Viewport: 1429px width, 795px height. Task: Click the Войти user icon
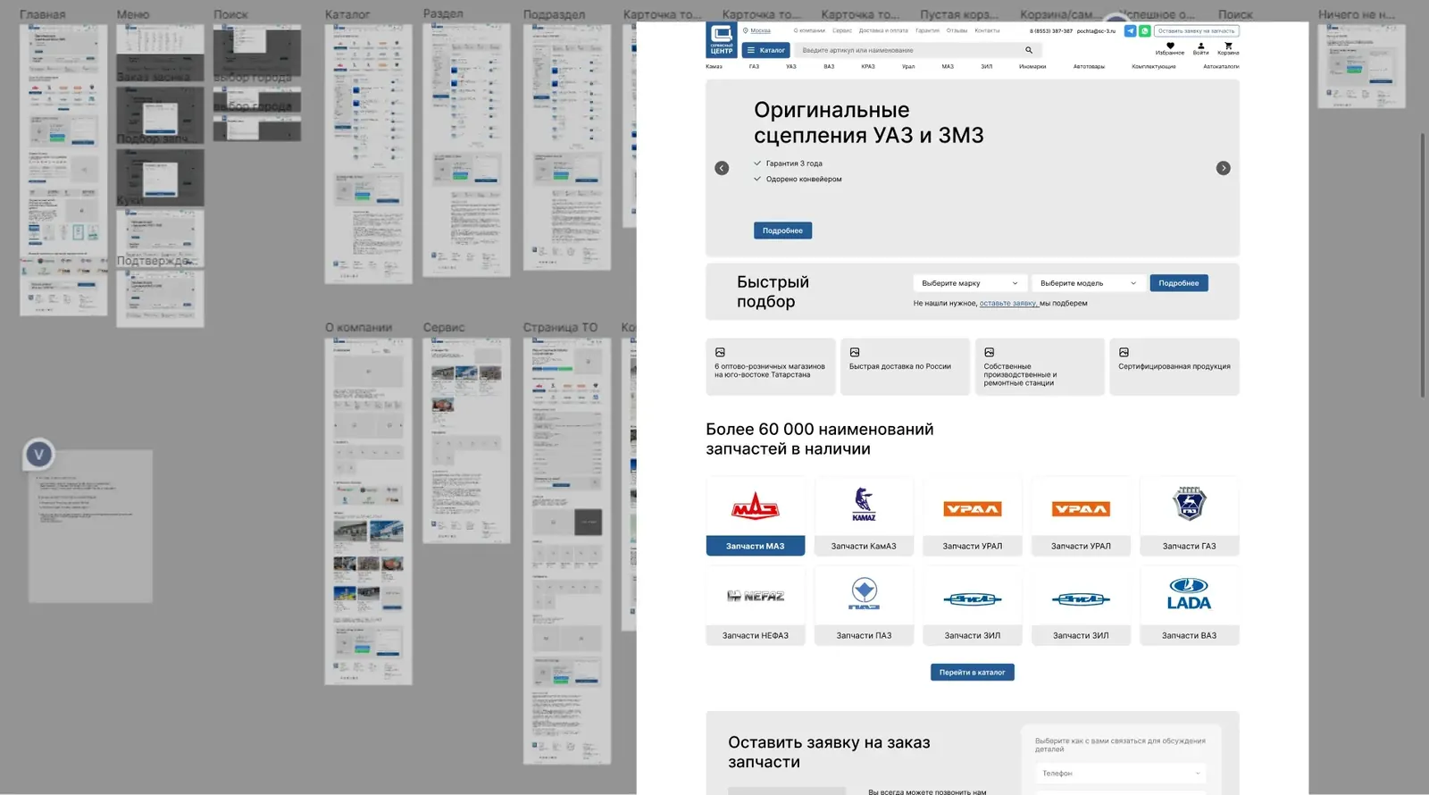point(1200,46)
